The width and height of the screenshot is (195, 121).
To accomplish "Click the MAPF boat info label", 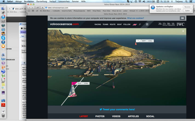I will coord(145,41).
